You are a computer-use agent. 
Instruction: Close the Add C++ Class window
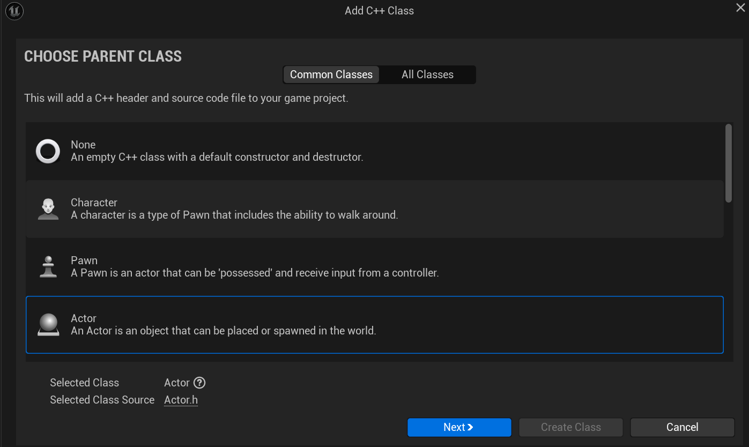coord(740,8)
